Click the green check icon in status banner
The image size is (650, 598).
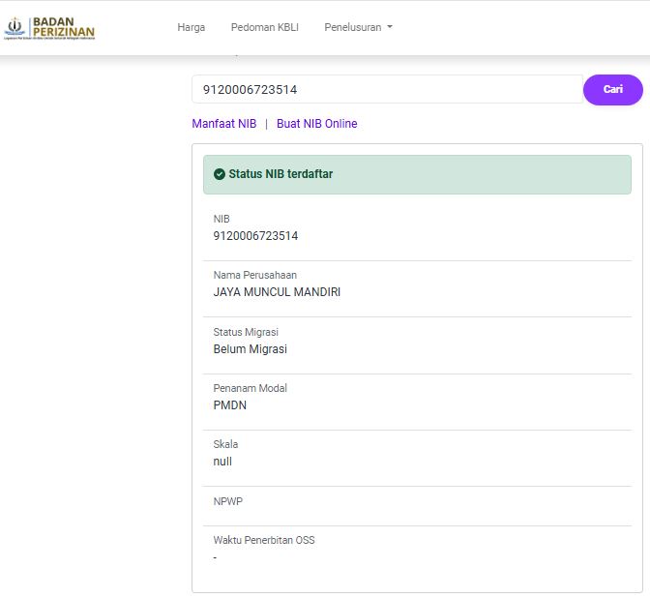(x=220, y=174)
